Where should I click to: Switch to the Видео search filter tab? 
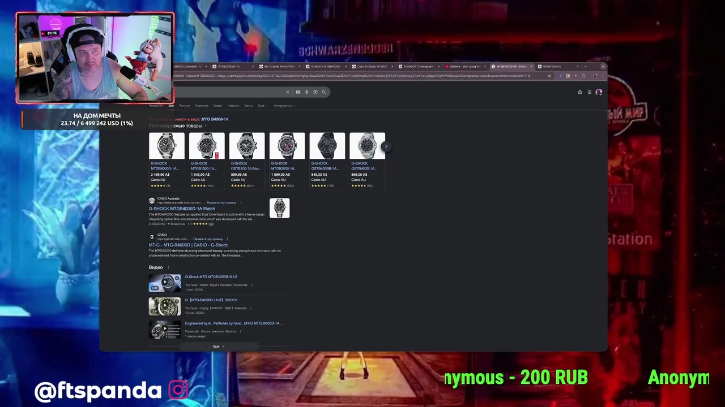pyautogui.click(x=217, y=106)
